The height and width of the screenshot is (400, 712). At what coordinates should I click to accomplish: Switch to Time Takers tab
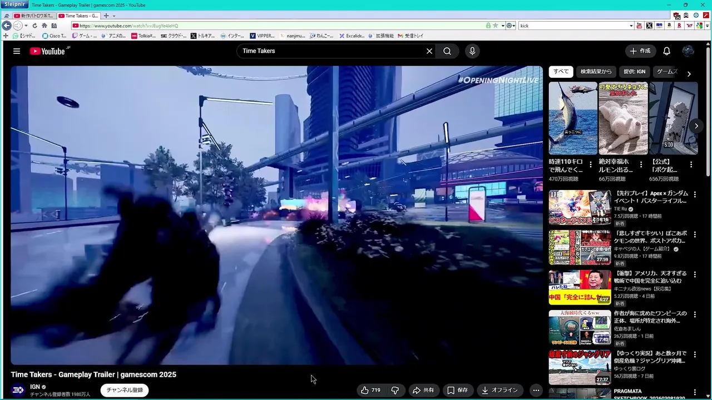[78, 16]
